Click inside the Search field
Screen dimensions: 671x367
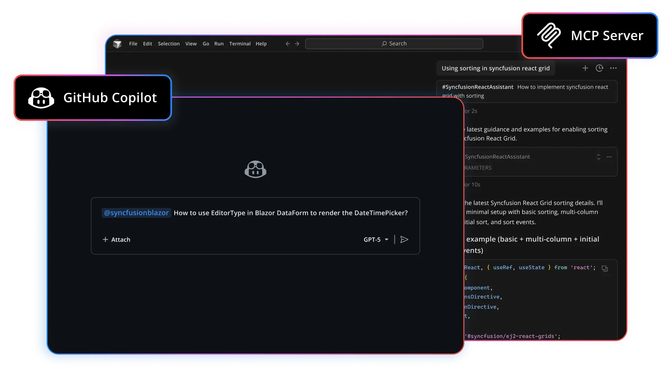[x=394, y=43]
